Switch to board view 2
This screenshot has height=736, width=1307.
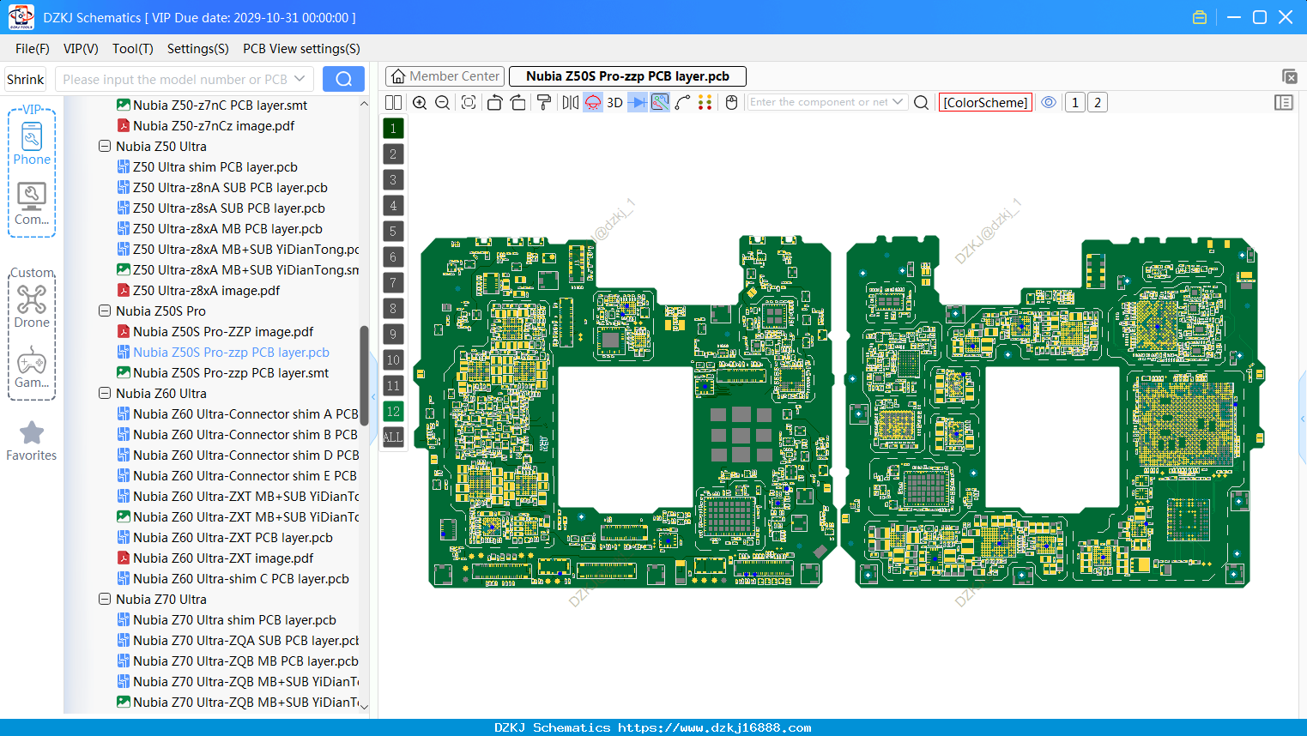[x=1098, y=102]
